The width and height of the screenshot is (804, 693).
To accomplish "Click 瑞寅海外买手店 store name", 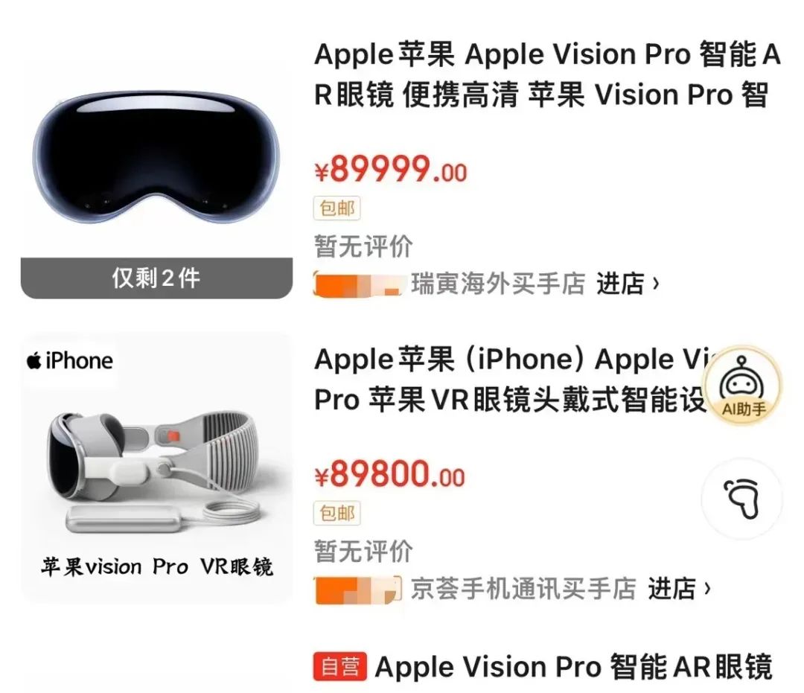I will pos(498,284).
